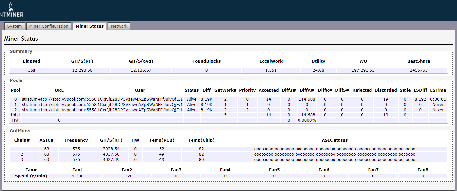The height and width of the screenshot is (191, 457).
Task: Select the Miner Status tab
Action: pos(89,26)
